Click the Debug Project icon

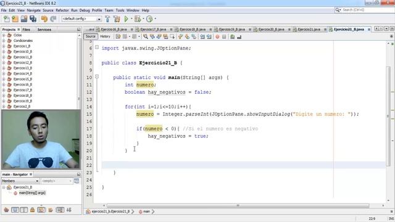pyautogui.click(x=138, y=19)
